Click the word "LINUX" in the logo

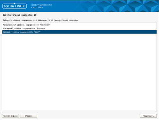[x=20, y=6]
